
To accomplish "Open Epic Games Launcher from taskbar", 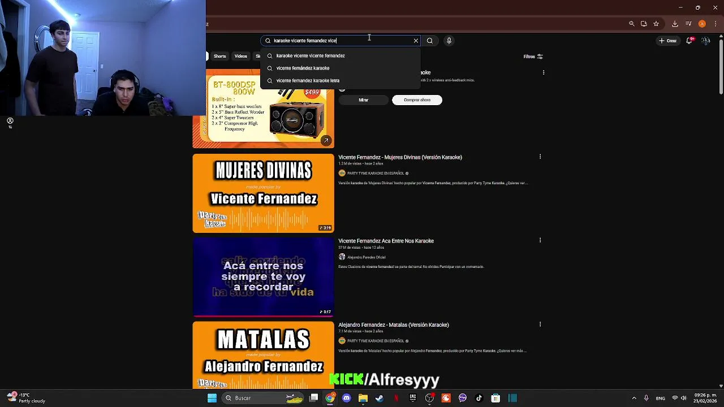I will coord(413,398).
